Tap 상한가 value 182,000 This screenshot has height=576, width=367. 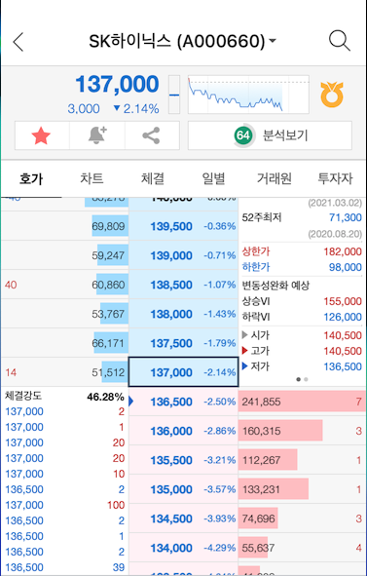tap(343, 251)
